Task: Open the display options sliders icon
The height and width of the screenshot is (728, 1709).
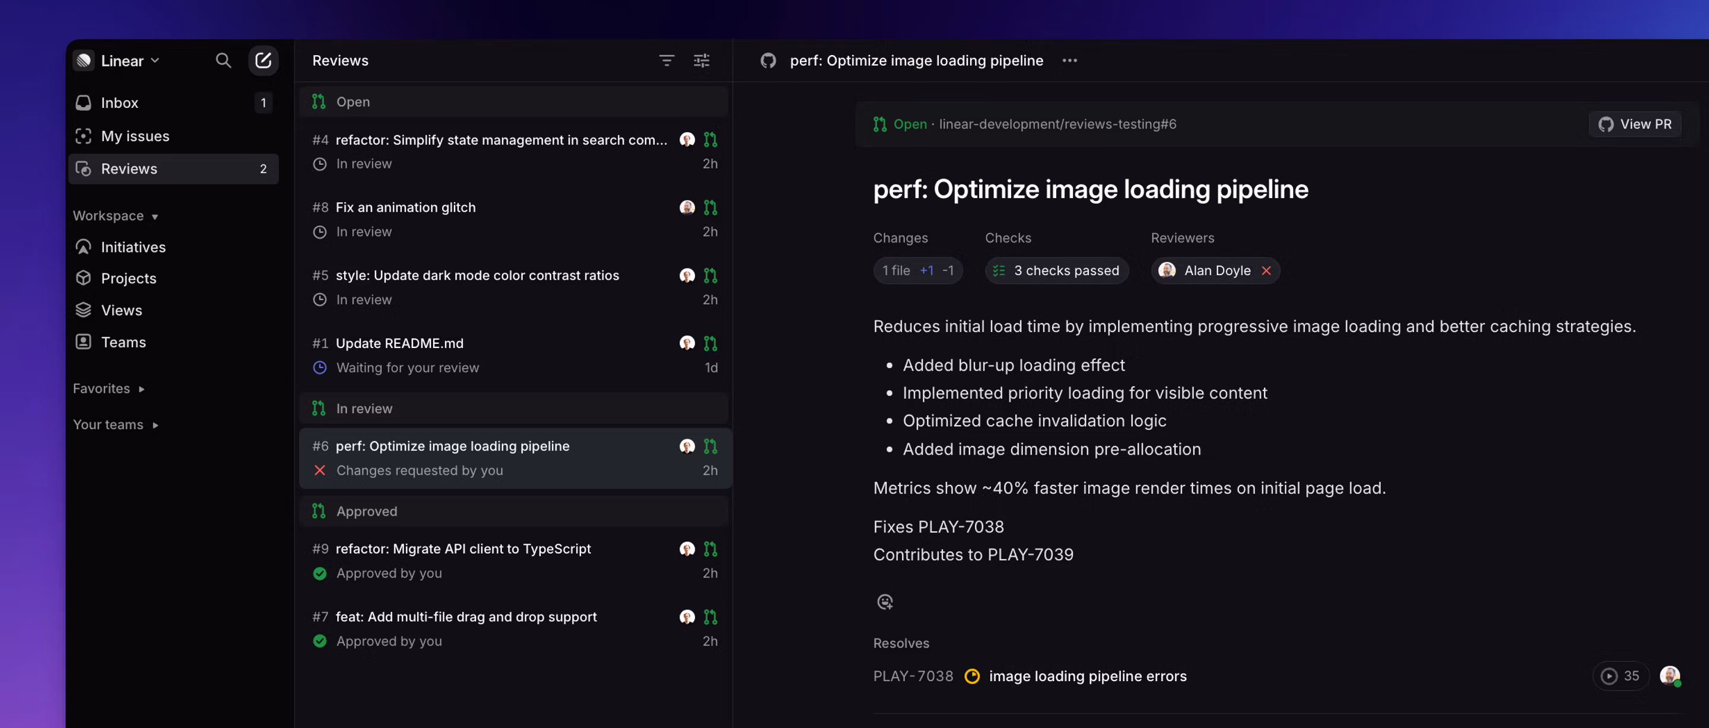Action: pyautogui.click(x=701, y=60)
